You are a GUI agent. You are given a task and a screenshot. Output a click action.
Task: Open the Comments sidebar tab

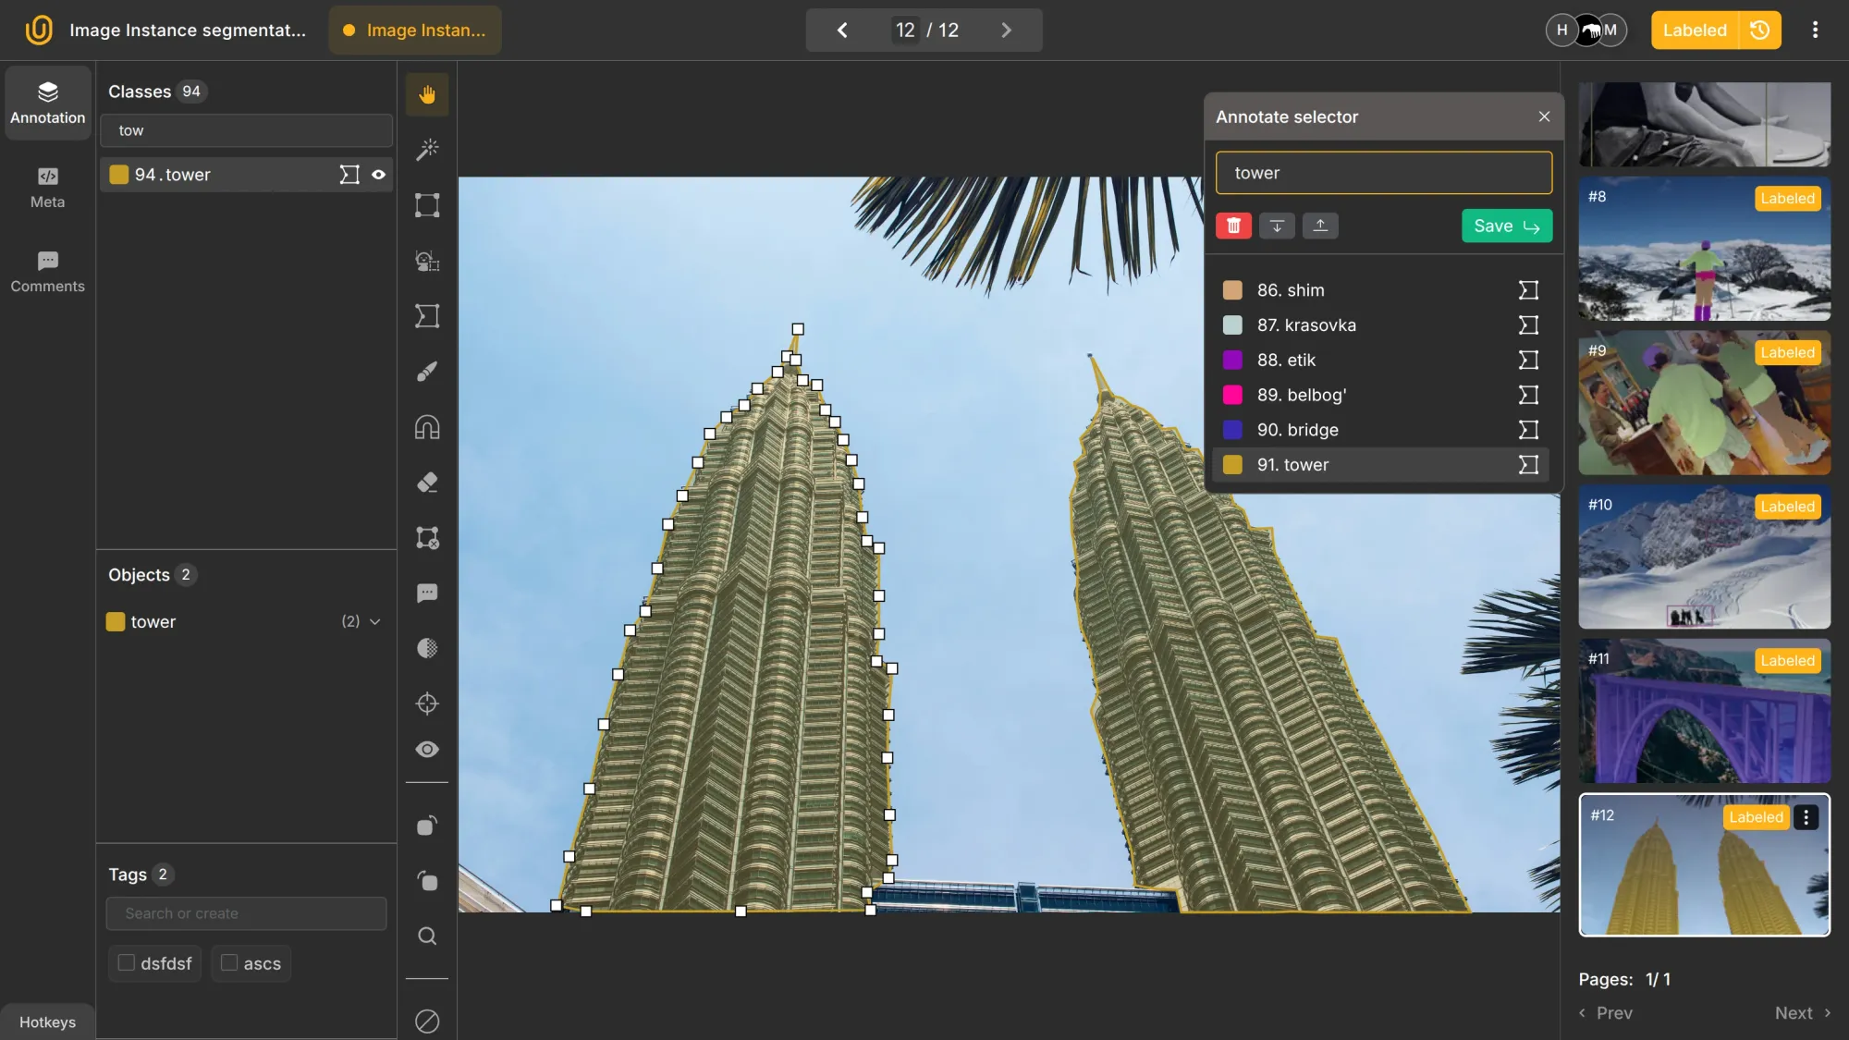tap(47, 272)
